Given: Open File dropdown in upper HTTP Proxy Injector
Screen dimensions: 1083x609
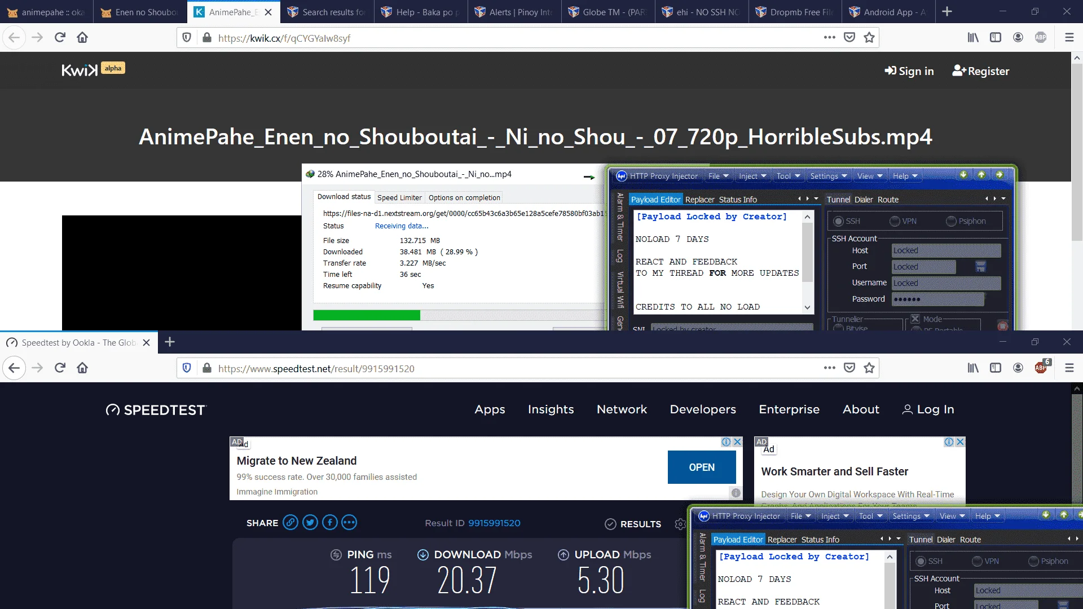Looking at the screenshot, I should 719,176.
